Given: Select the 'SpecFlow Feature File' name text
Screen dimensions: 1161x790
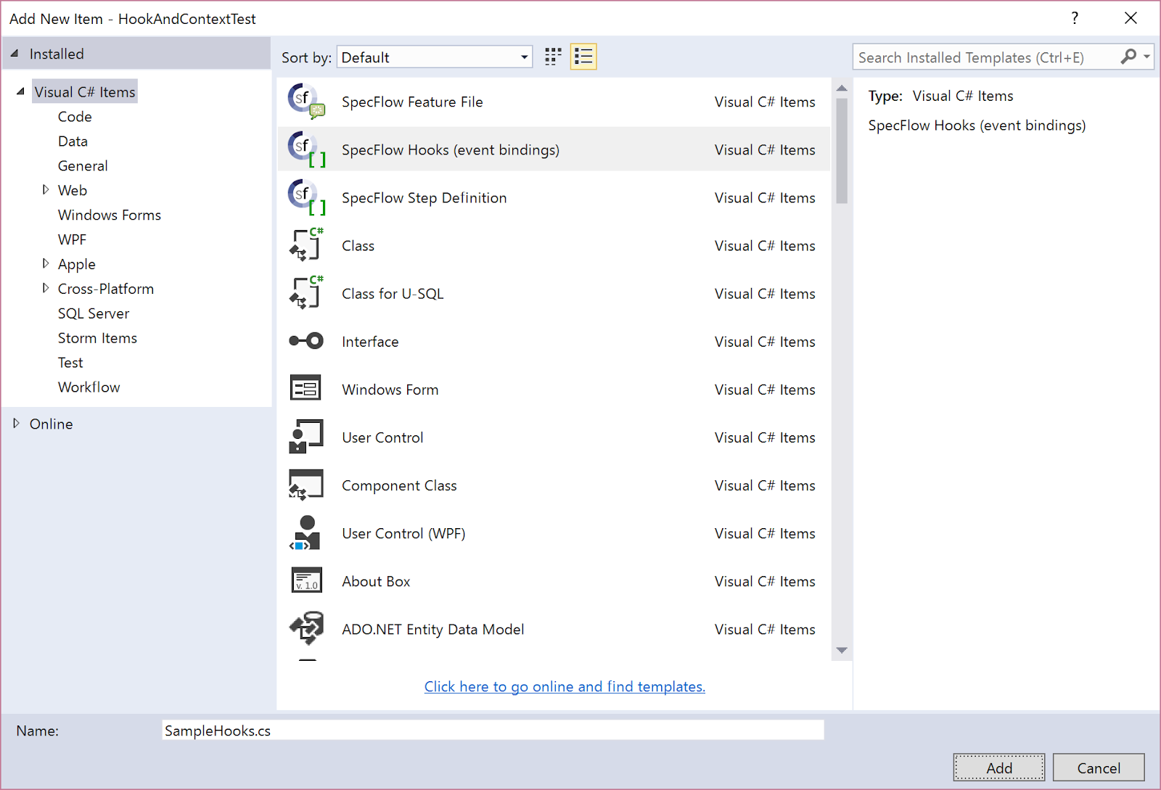Looking at the screenshot, I should 412,102.
